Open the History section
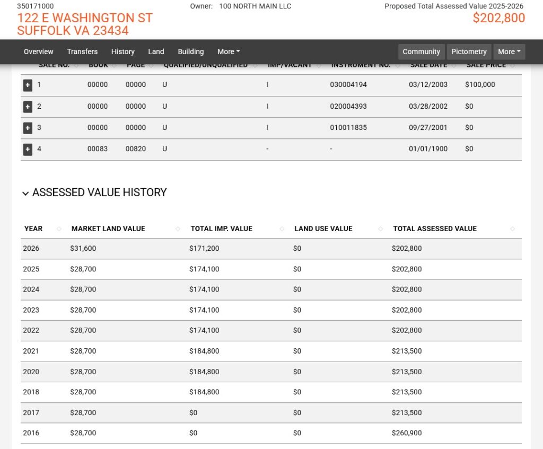 click(x=123, y=51)
